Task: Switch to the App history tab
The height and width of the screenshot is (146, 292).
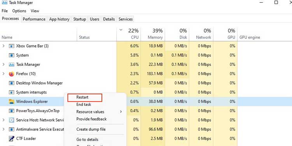Action: tap(59, 19)
